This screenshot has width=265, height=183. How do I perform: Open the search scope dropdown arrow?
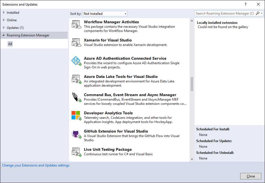(x=262, y=13)
